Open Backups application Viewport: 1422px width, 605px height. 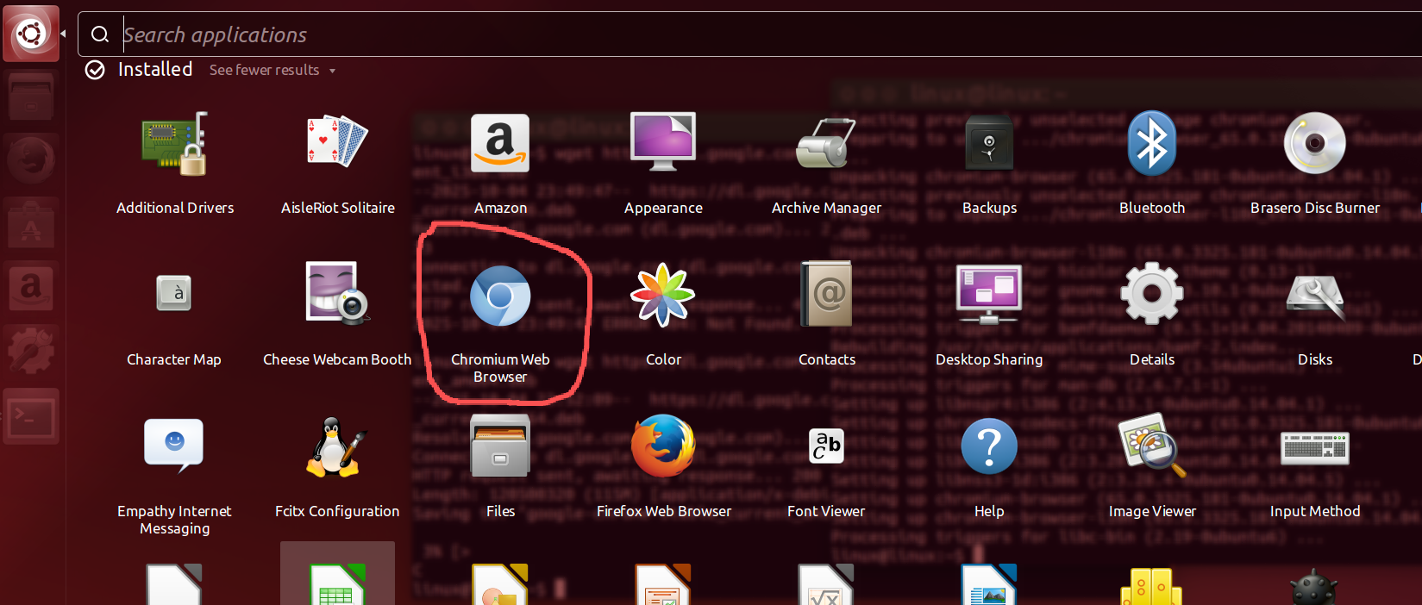[x=989, y=142]
